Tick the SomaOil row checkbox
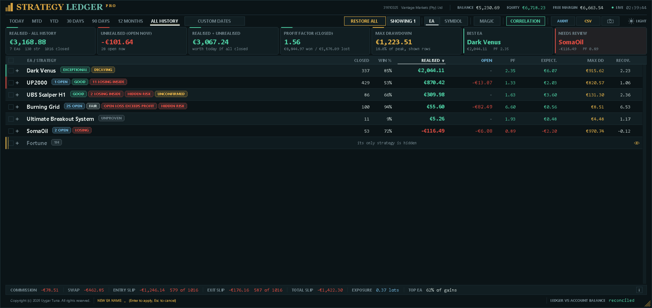The image size is (652, 308). coord(11,131)
